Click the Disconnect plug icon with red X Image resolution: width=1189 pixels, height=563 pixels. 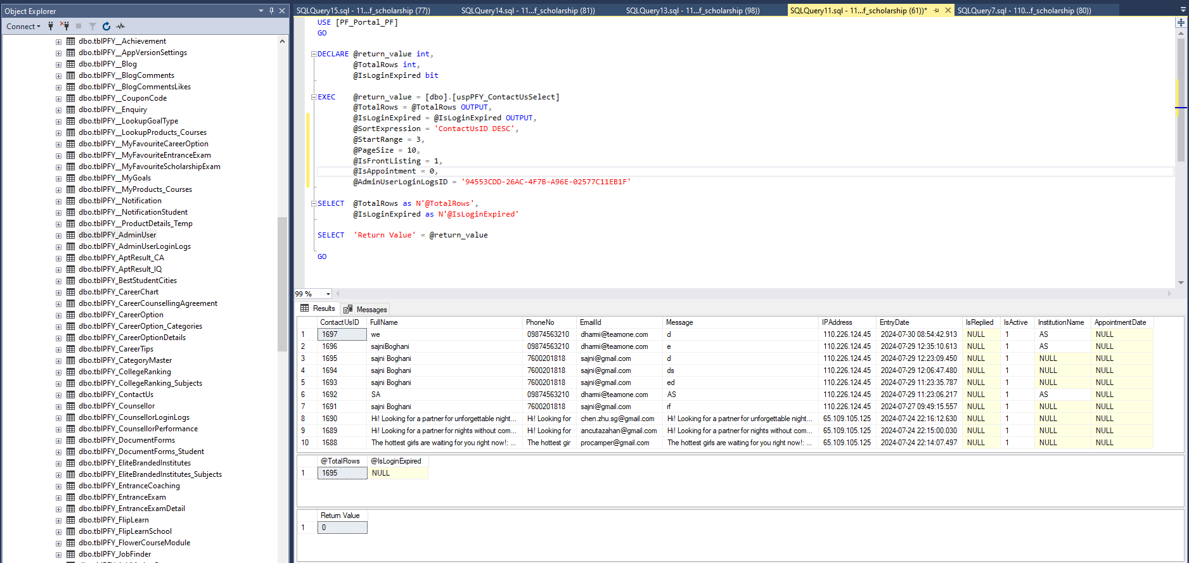65,26
